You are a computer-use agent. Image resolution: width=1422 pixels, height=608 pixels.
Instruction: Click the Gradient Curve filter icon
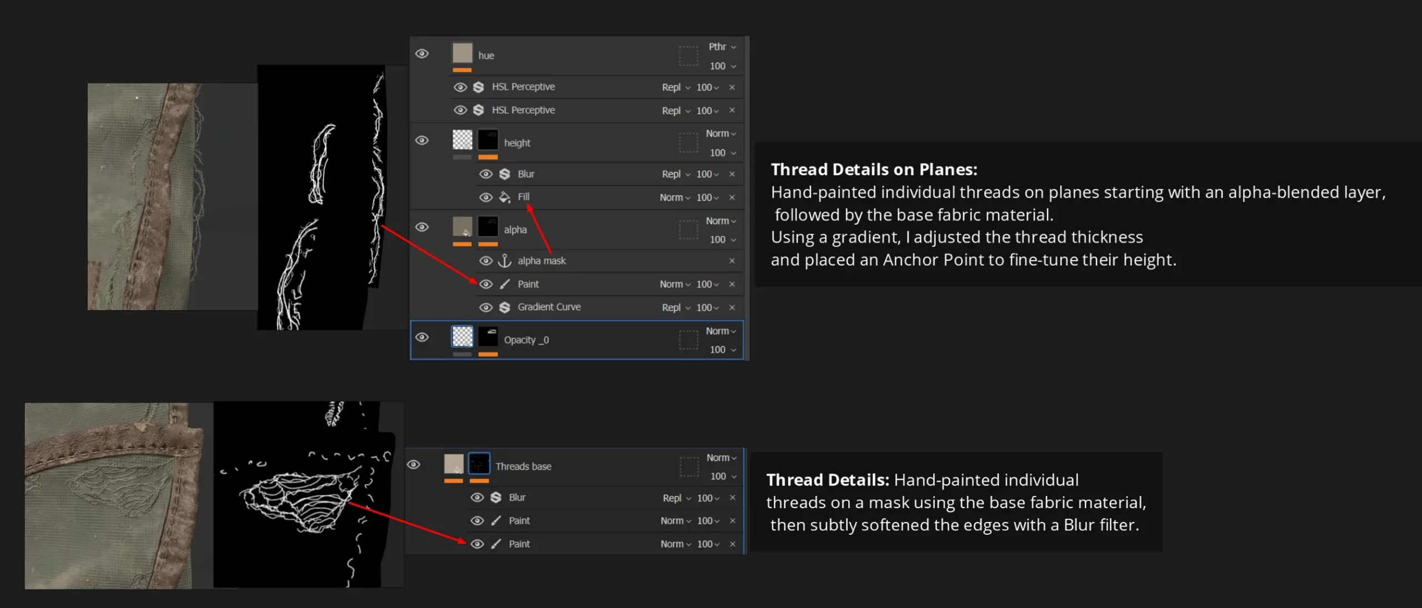tap(504, 307)
